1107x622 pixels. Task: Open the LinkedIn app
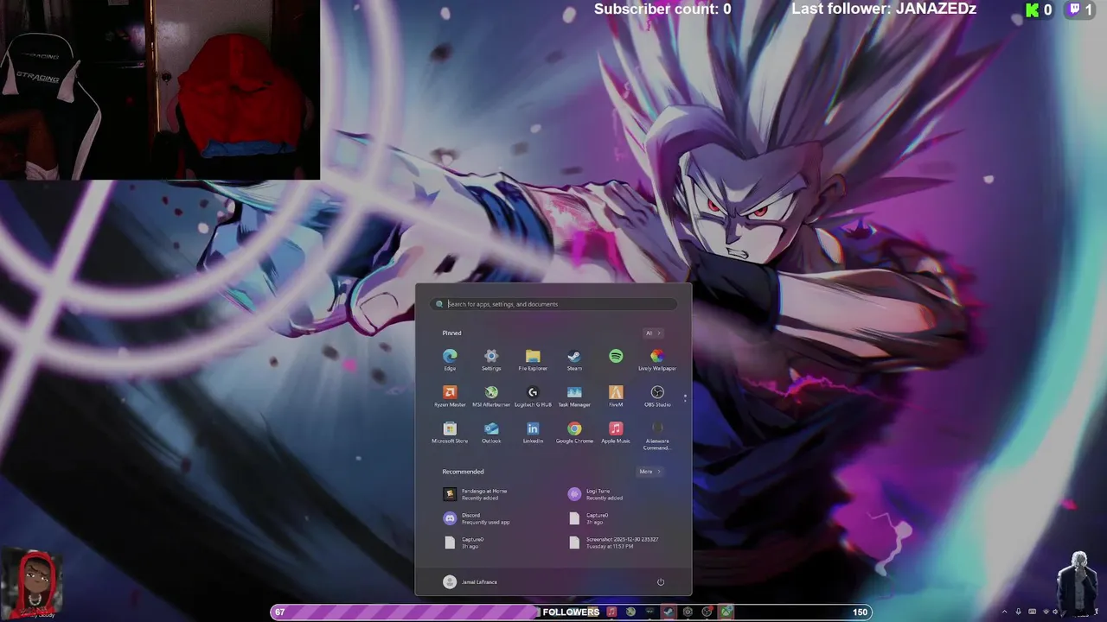tap(533, 432)
